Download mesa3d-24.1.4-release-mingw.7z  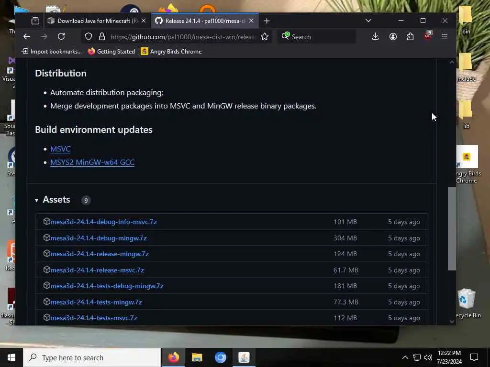tap(100, 254)
